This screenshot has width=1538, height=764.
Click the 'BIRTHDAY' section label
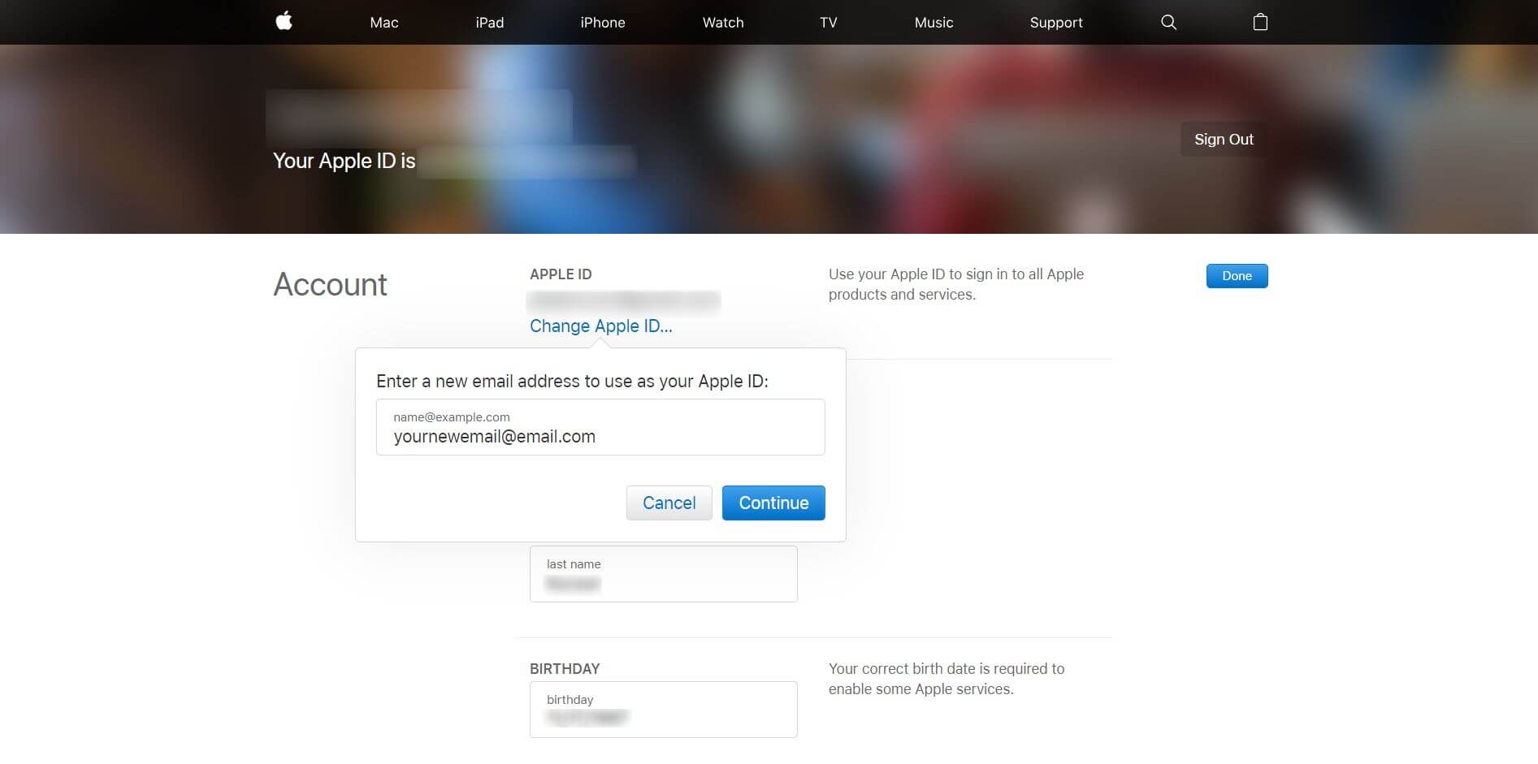pos(565,669)
